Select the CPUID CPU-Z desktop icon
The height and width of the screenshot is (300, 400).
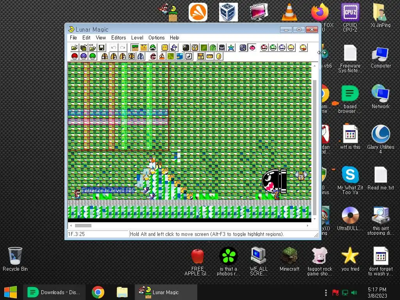coord(350,17)
